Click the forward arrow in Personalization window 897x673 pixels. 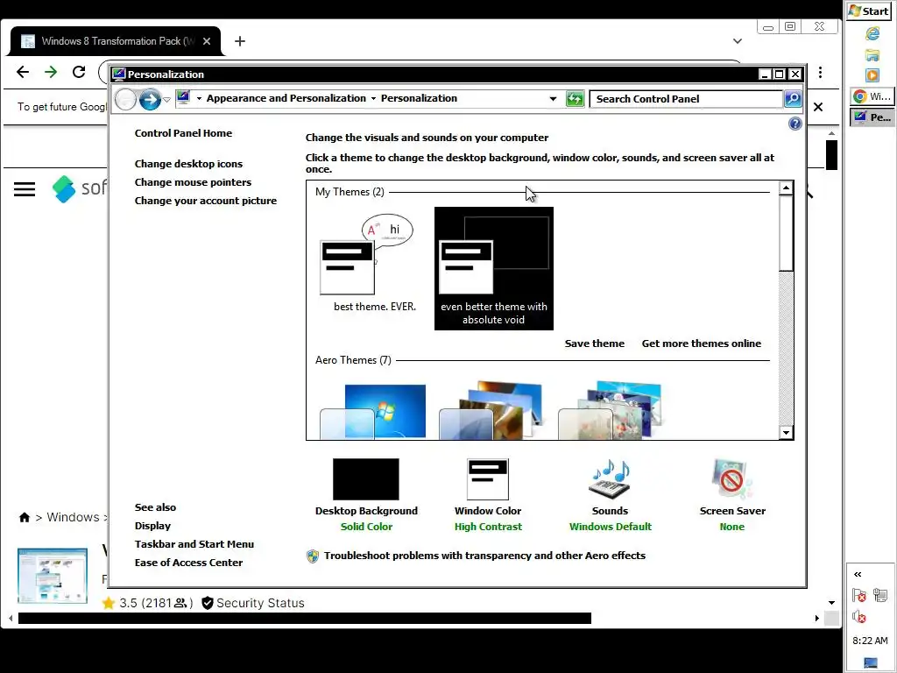pos(150,100)
